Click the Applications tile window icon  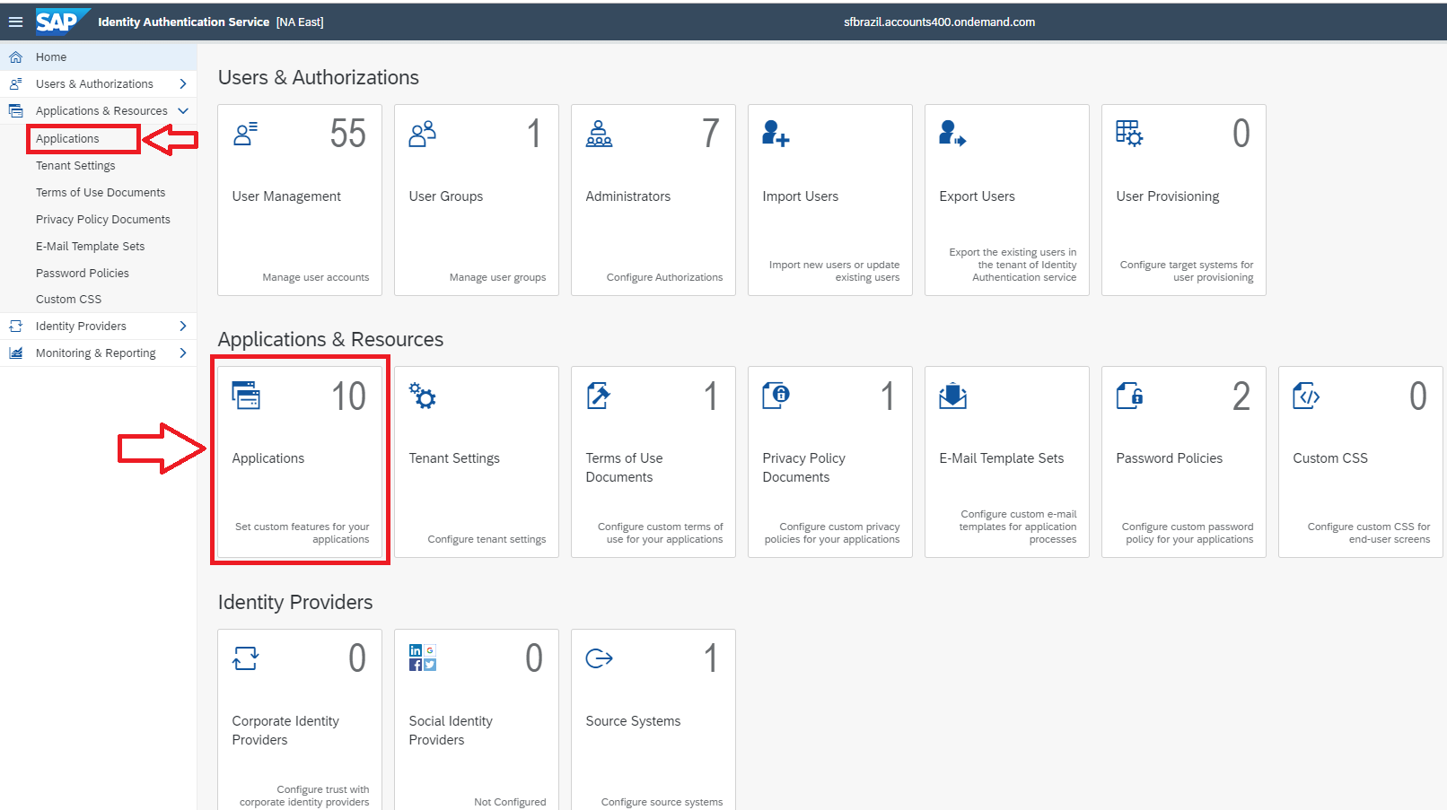point(246,396)
